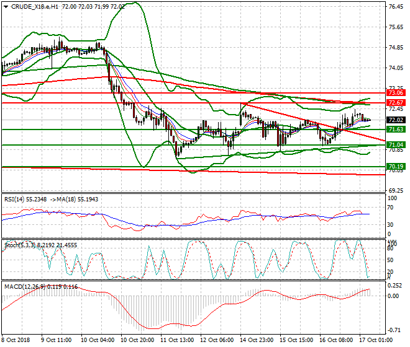
Task: Click the MACD scale value 0.252
Action: click(x=395, y=286)
